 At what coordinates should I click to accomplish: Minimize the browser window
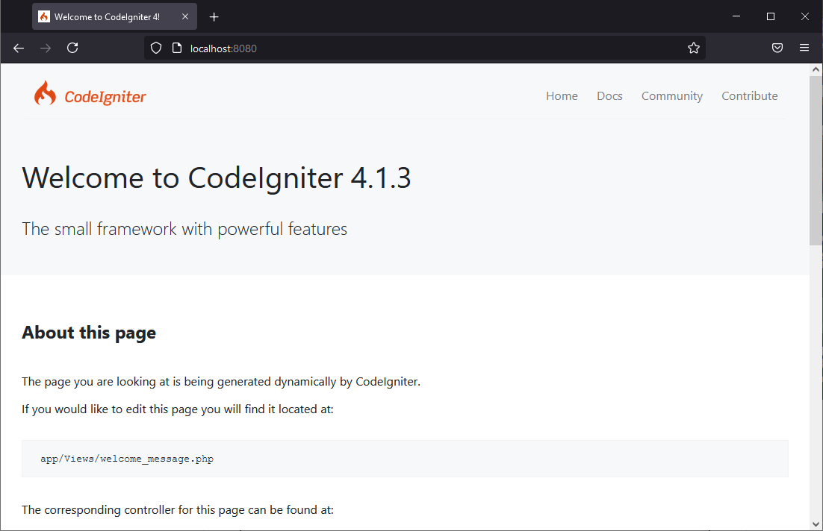[736, 16]
